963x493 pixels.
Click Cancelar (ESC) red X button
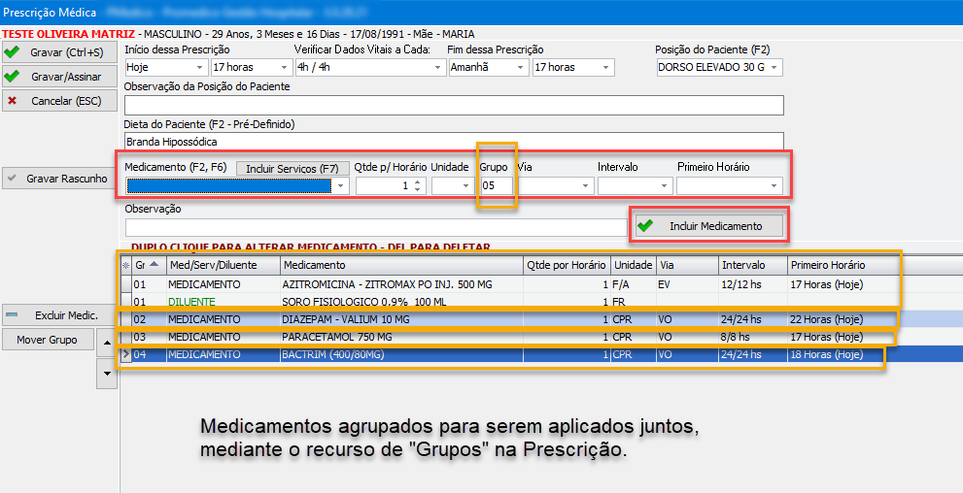point(59,100)
